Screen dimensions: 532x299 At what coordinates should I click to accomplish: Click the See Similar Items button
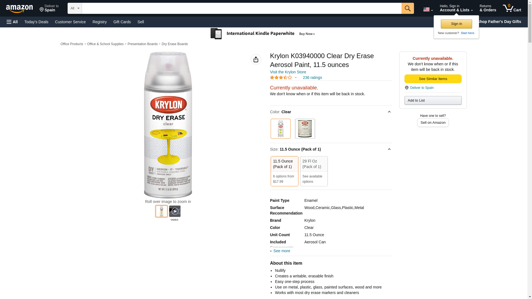pos(433,79)
